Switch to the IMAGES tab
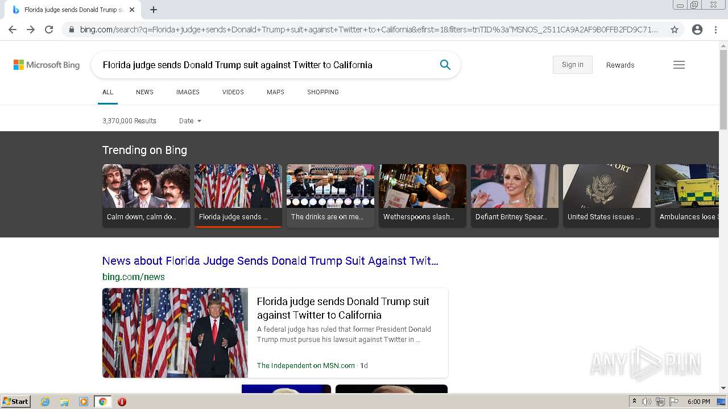This screenshot has width=728, height=409. [188, 92]
